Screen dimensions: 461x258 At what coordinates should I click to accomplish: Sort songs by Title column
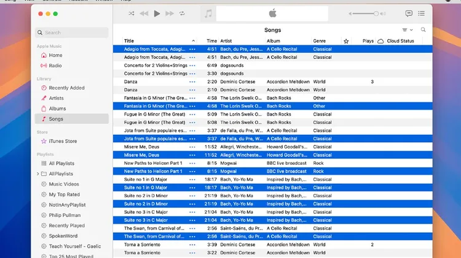coord(129,41)
